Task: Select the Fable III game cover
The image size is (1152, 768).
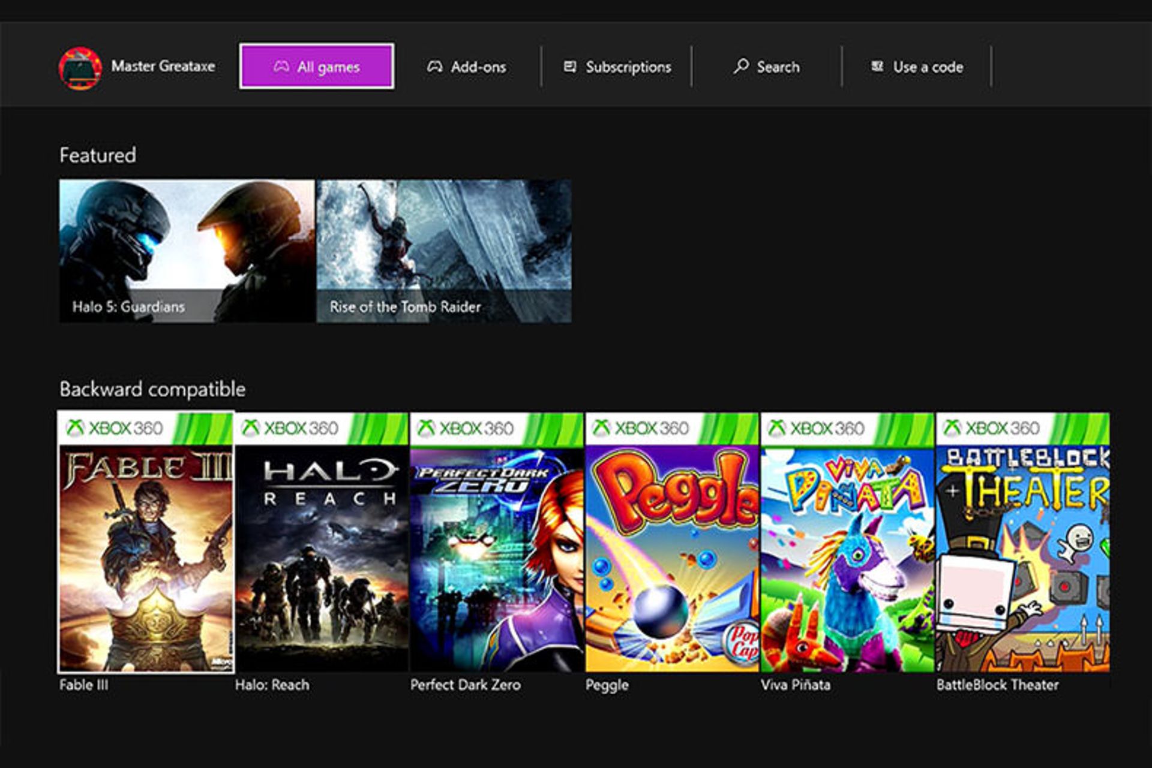Action: pos(146,542)
